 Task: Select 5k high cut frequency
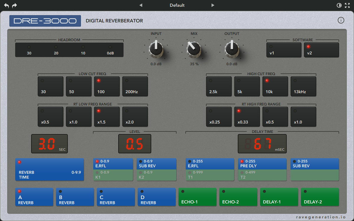coord(247,86)
